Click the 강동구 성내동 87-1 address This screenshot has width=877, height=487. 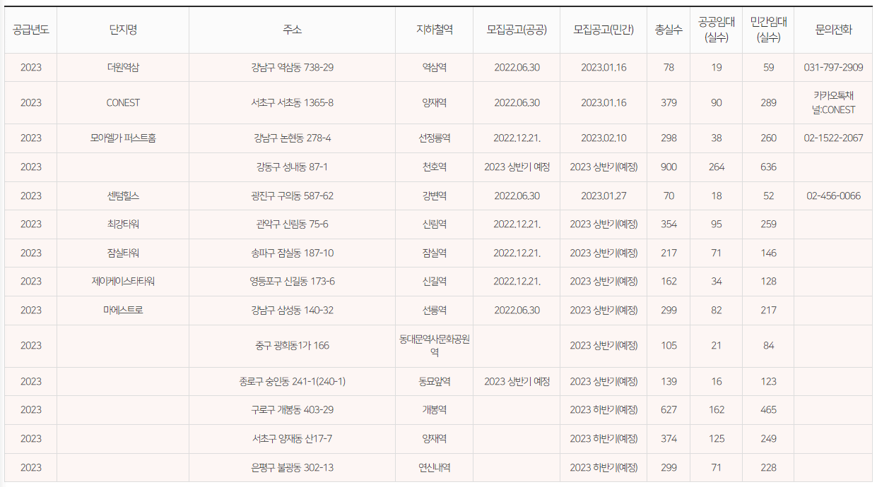pyautogui.click(x=293, y=167)
